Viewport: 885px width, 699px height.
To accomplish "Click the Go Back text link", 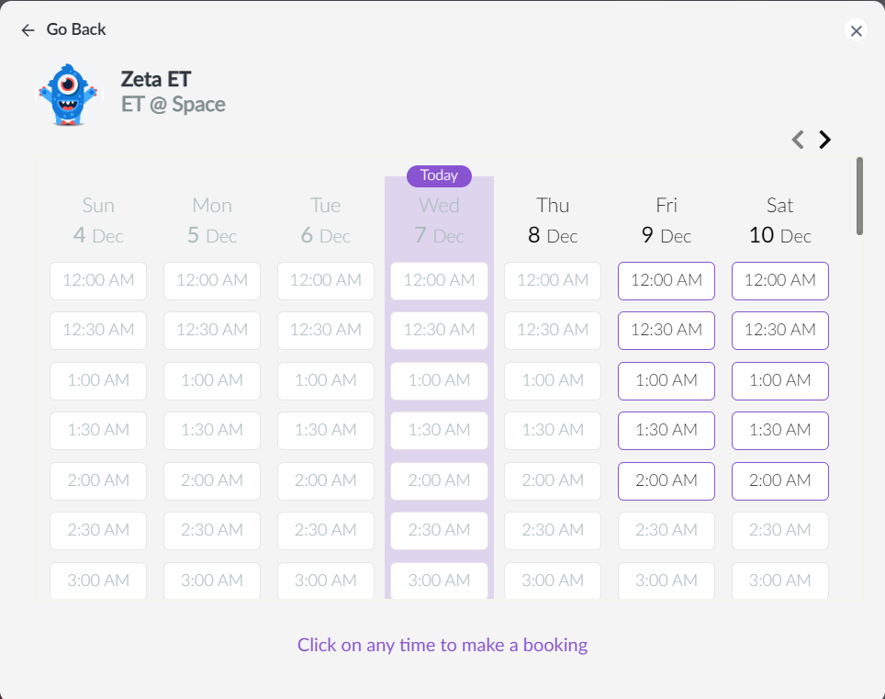I will (76, 29).
